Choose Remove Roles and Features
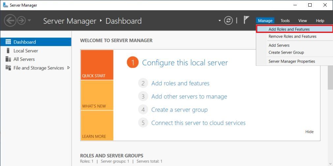This screenshot has height=166, width=333. [294, 36]
